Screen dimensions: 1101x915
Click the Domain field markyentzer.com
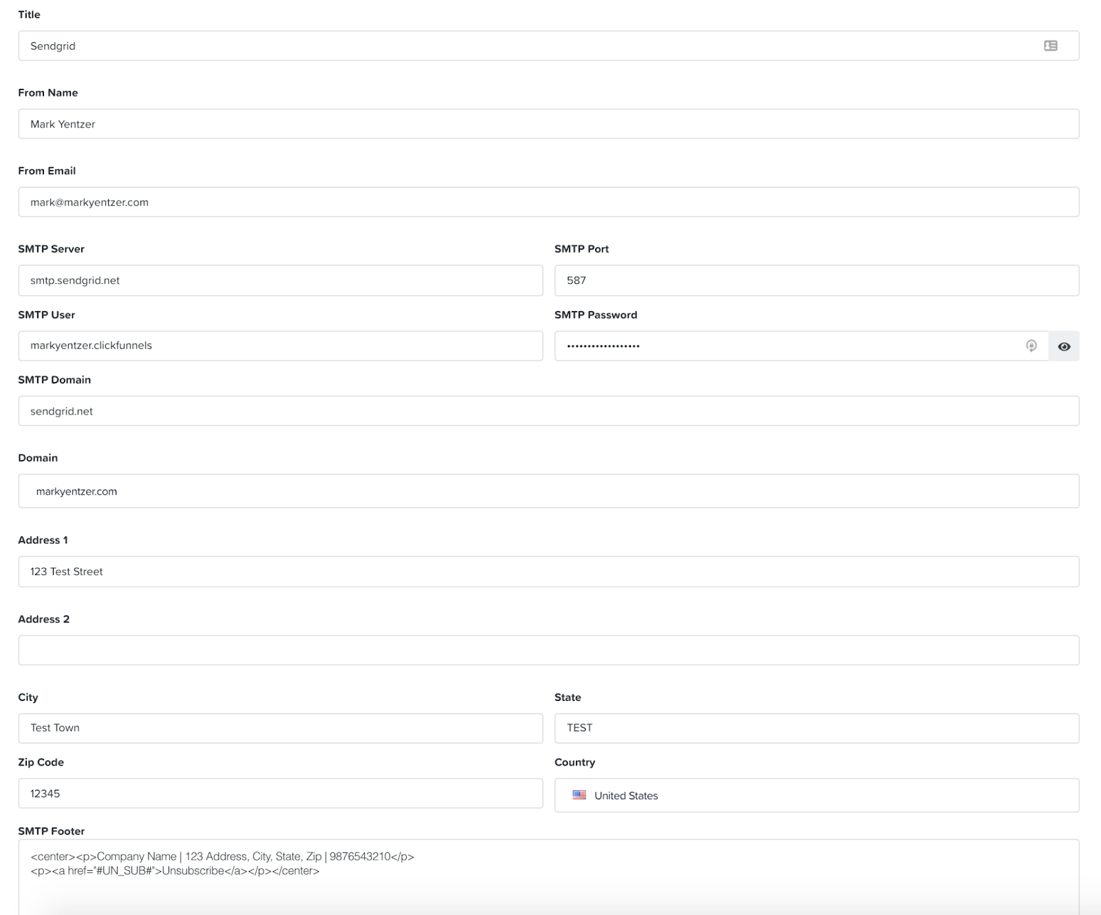(x=548, y=491)
